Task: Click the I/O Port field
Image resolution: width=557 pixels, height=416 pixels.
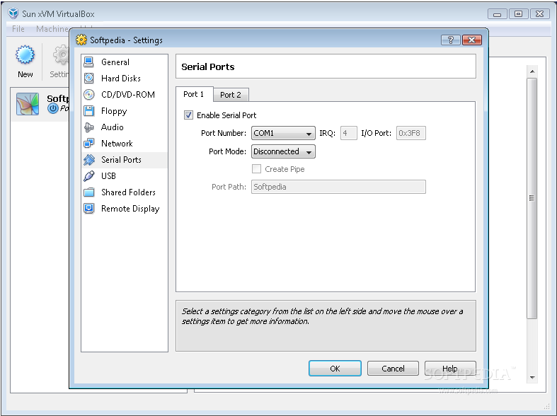Action: (x=411, y=133)
